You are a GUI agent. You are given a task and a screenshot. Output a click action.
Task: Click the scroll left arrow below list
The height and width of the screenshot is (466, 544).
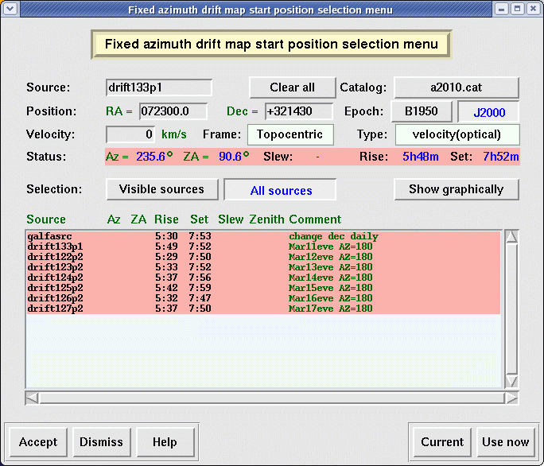[x=32, y=398]
